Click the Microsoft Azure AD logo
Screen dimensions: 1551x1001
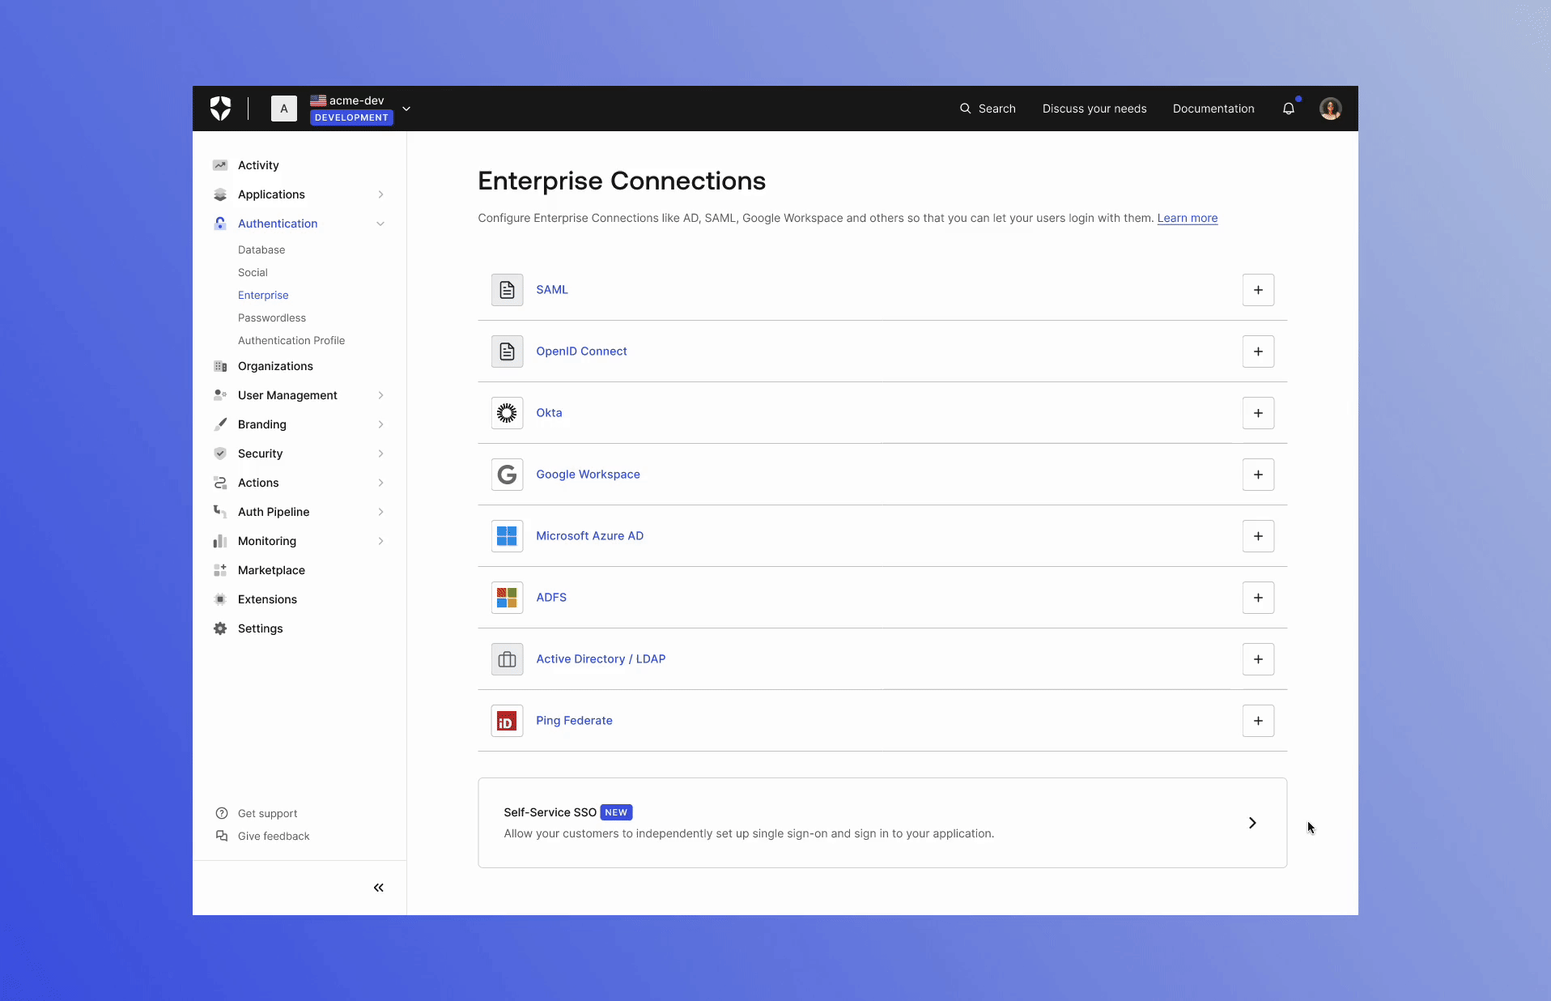coord(508,536)
